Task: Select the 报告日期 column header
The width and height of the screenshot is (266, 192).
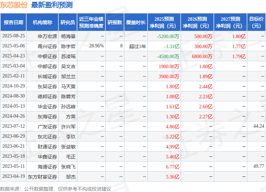Action: [13, 22]
